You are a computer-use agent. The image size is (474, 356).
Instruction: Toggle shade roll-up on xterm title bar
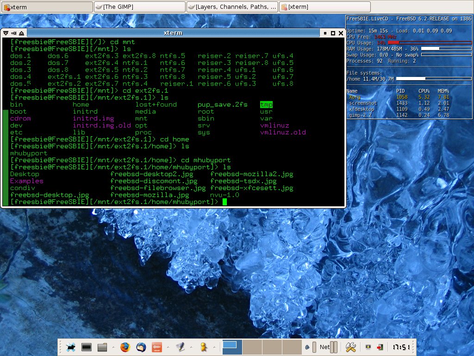tap(22, 33)
